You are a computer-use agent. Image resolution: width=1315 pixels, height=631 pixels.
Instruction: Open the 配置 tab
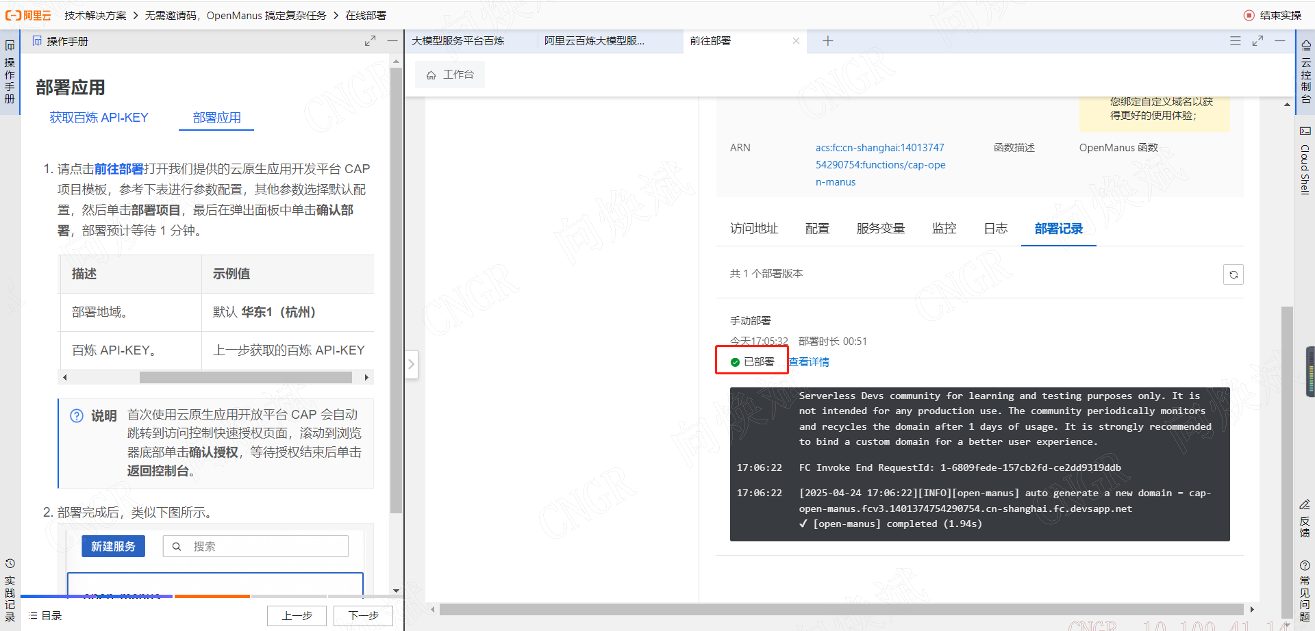(x=817, y=229)
